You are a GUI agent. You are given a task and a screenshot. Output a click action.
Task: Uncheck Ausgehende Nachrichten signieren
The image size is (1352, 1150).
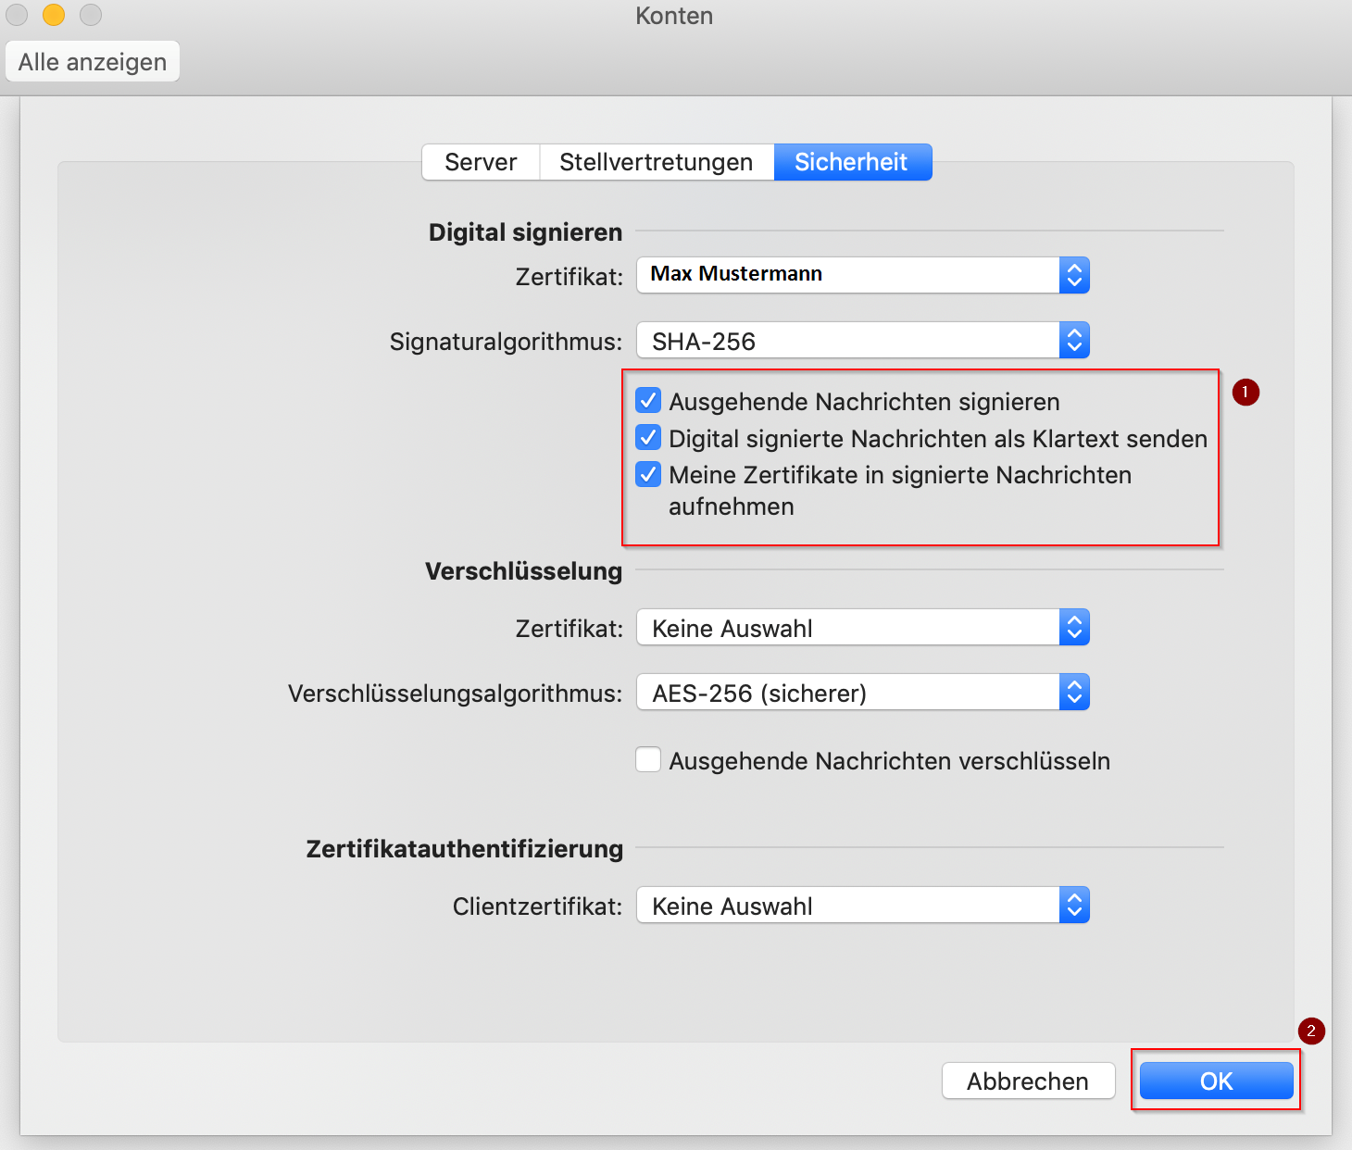648,401
